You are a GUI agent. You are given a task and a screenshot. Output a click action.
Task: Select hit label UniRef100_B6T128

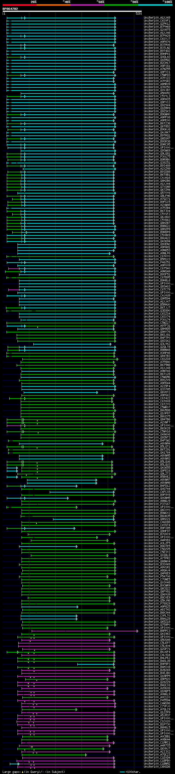[x=157, y=374]
